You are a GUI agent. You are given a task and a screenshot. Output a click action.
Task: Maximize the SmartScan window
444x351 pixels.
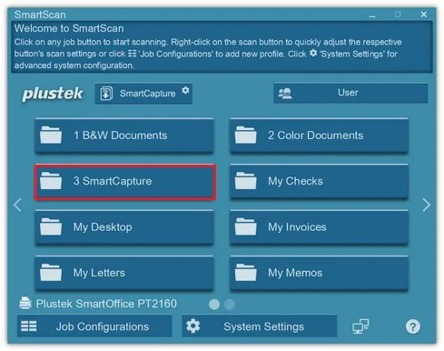[x=398, y=15]
